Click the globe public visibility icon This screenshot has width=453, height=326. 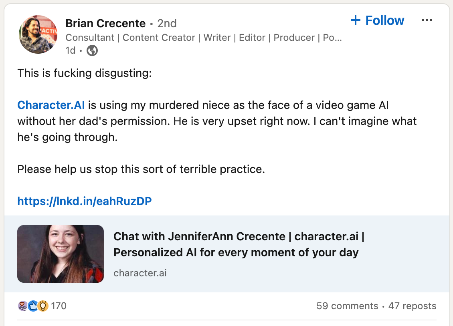(x=92, y=50)
